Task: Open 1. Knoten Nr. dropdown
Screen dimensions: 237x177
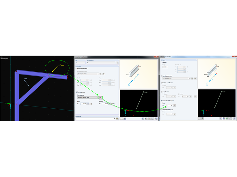Action: [172, 96]
